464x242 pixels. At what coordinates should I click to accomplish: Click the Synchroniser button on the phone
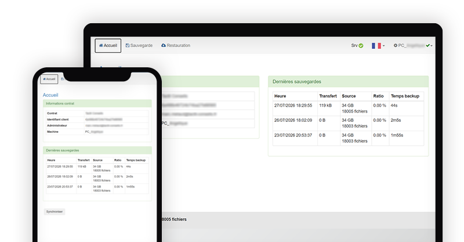55,212
